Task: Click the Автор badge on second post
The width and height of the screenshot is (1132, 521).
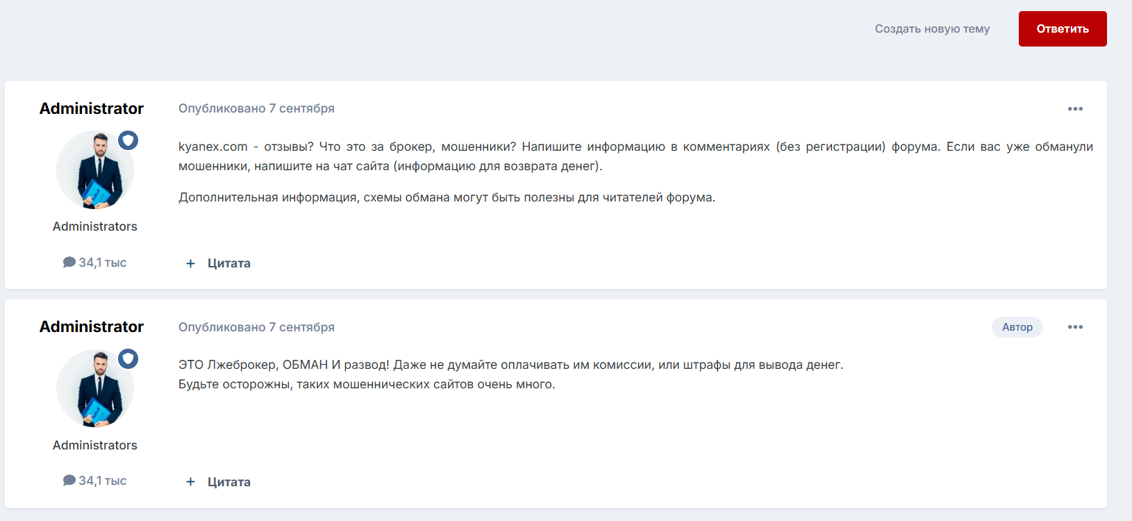Action: 1017,327
